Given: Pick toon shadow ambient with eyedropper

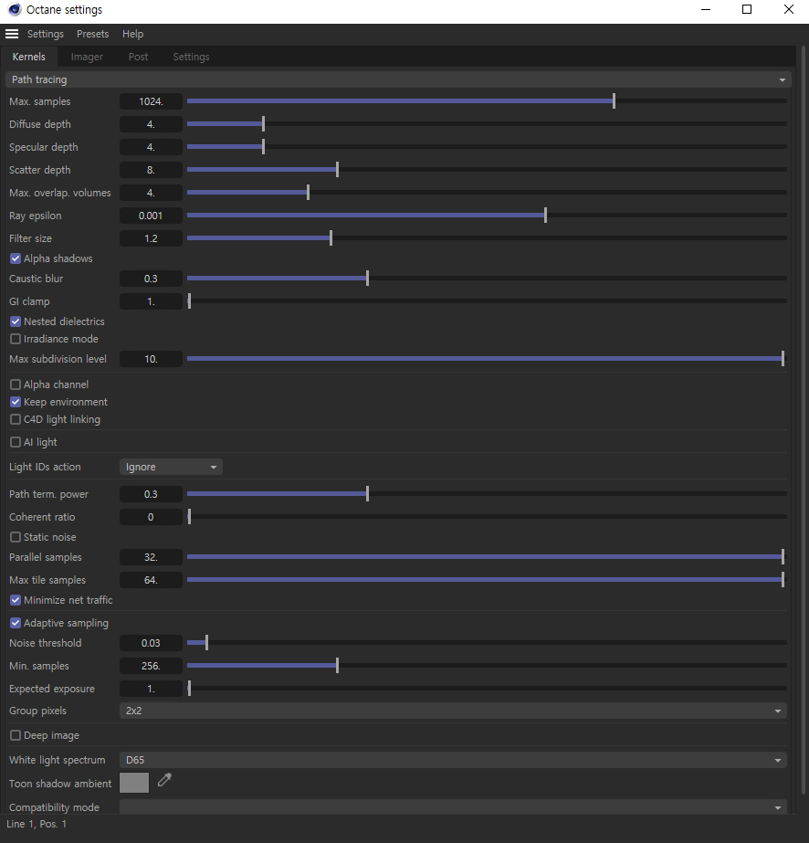Looking at the screenshot, I should tap(164, 780).
